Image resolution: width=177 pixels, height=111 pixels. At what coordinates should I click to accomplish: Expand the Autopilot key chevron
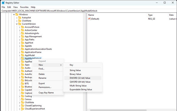click(17, 18)
